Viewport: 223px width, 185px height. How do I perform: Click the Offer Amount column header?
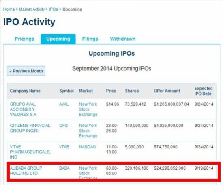pyautogui.click(x=167, y=91)
